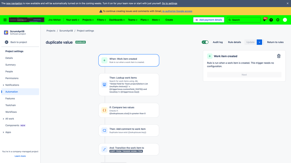Click the plus icon in Work item created trigger
Viewport: 291px width, 163px height.
[x=104, y=60]
